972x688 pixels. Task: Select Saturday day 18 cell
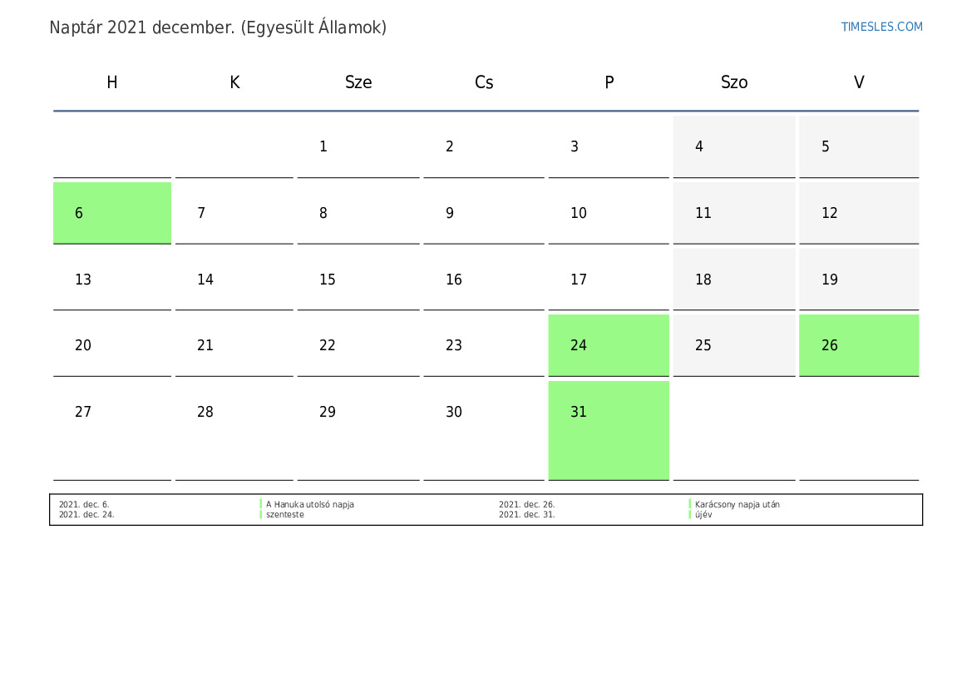(x=734, y=280)
